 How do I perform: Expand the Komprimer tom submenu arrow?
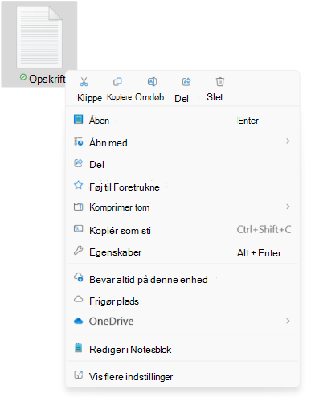pos(288,207)
